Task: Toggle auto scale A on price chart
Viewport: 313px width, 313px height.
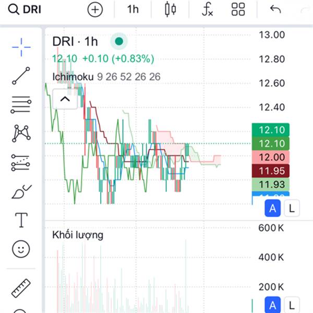Action: pos(272,208)
